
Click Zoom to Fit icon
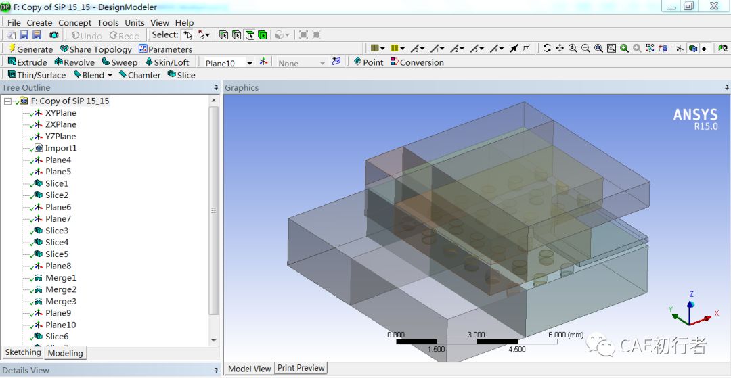point(598,48)
